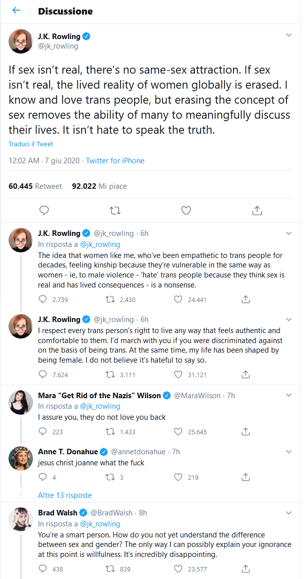Click the Twitter for iPhone source link

[115, 161]
